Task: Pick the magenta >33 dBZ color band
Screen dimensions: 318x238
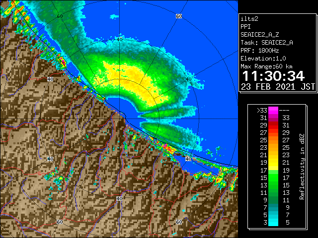Action: pyautogui.click(x=273, y=111)
